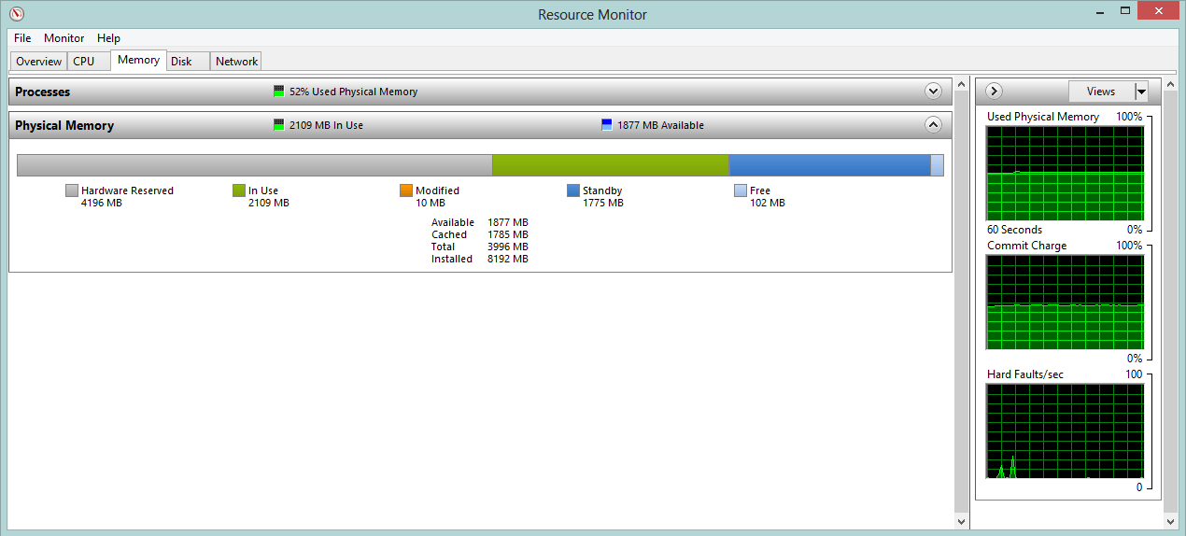The width and height of the screenshot is (1186, 536).
Task: Click the graph pane scroll down arrow
Action: pos(1171,521)
